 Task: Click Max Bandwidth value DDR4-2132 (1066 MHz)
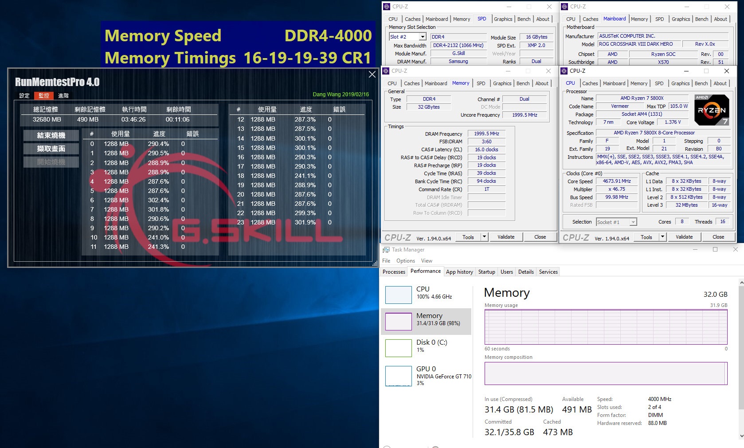(458, 45)
